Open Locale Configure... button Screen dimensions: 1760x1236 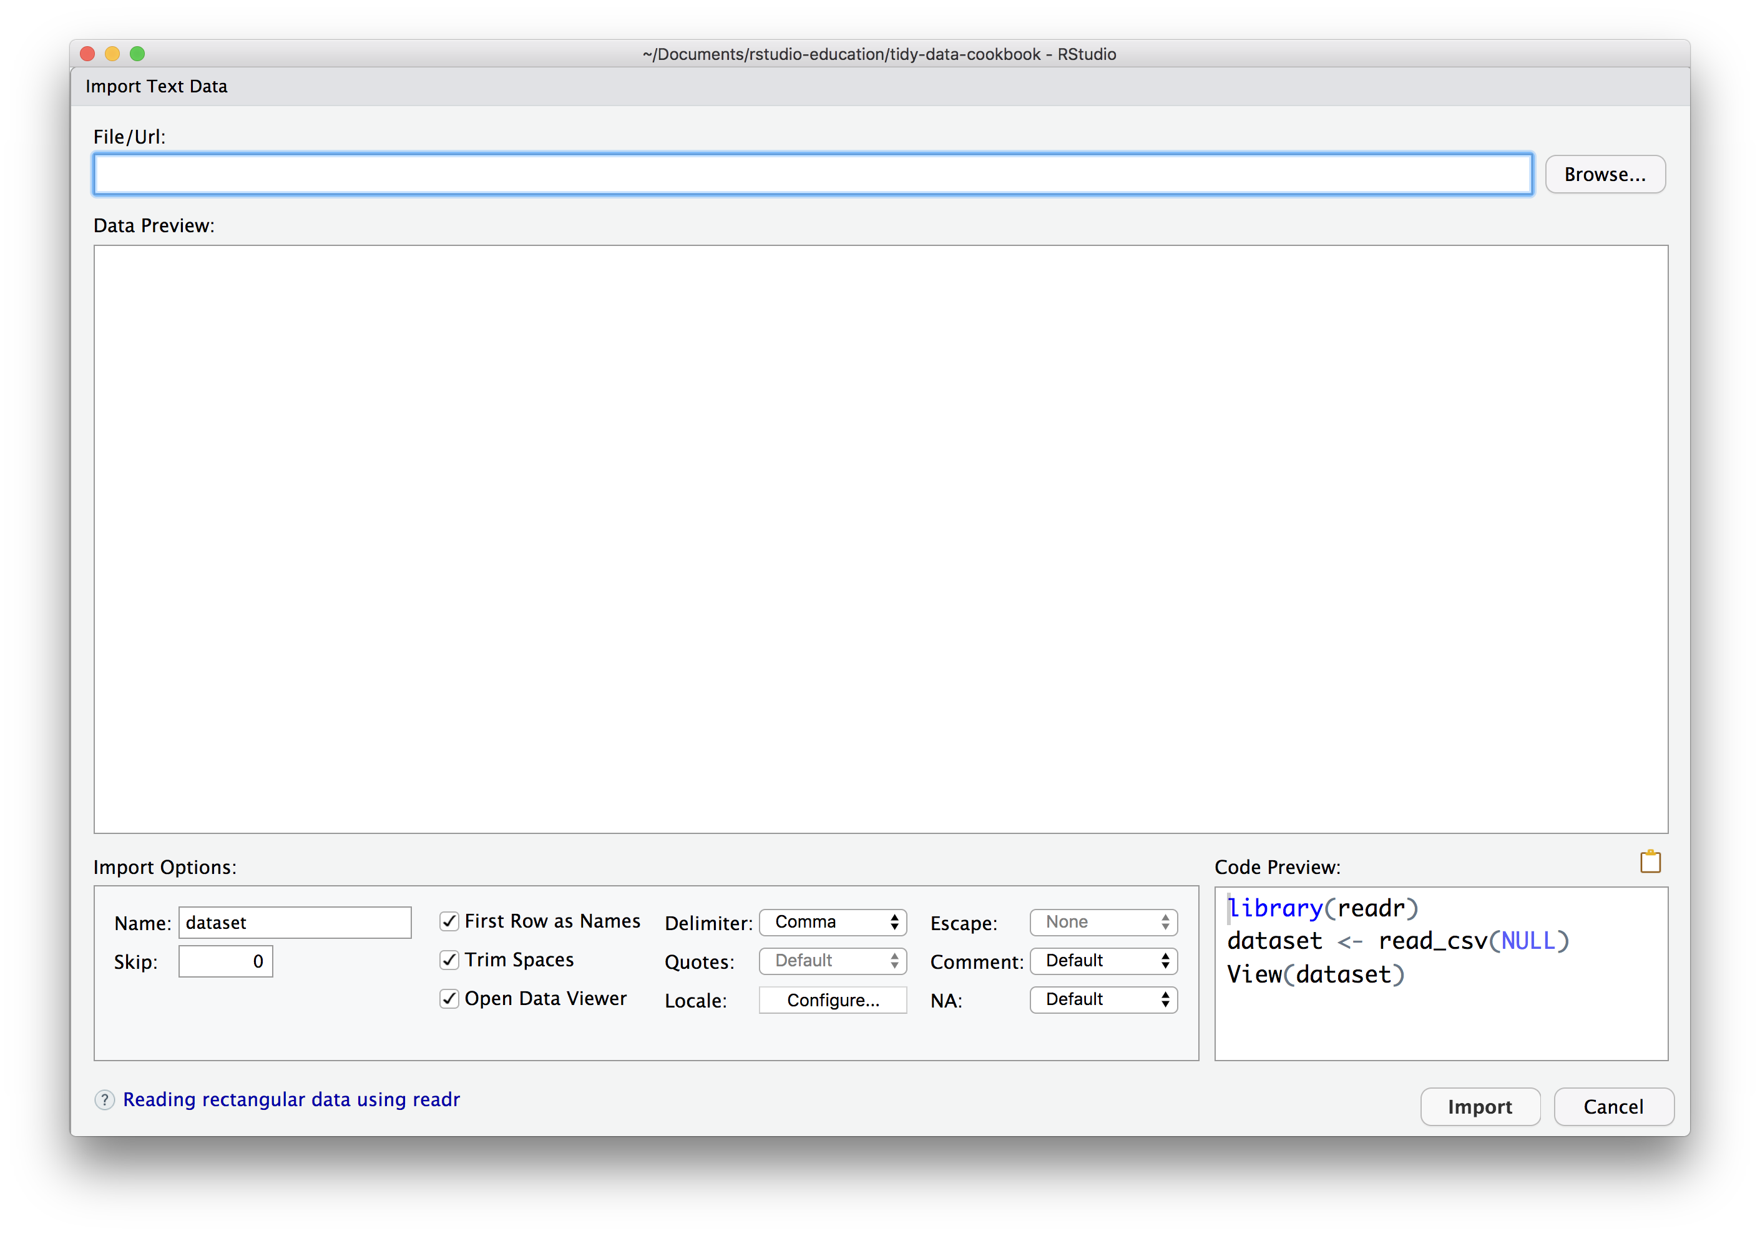tap(833, 1001)
